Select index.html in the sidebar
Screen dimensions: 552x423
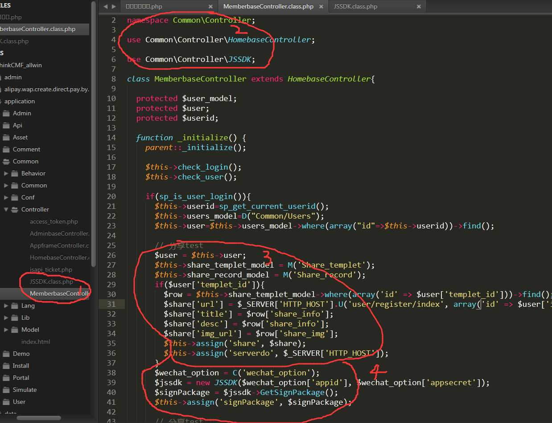36,342
